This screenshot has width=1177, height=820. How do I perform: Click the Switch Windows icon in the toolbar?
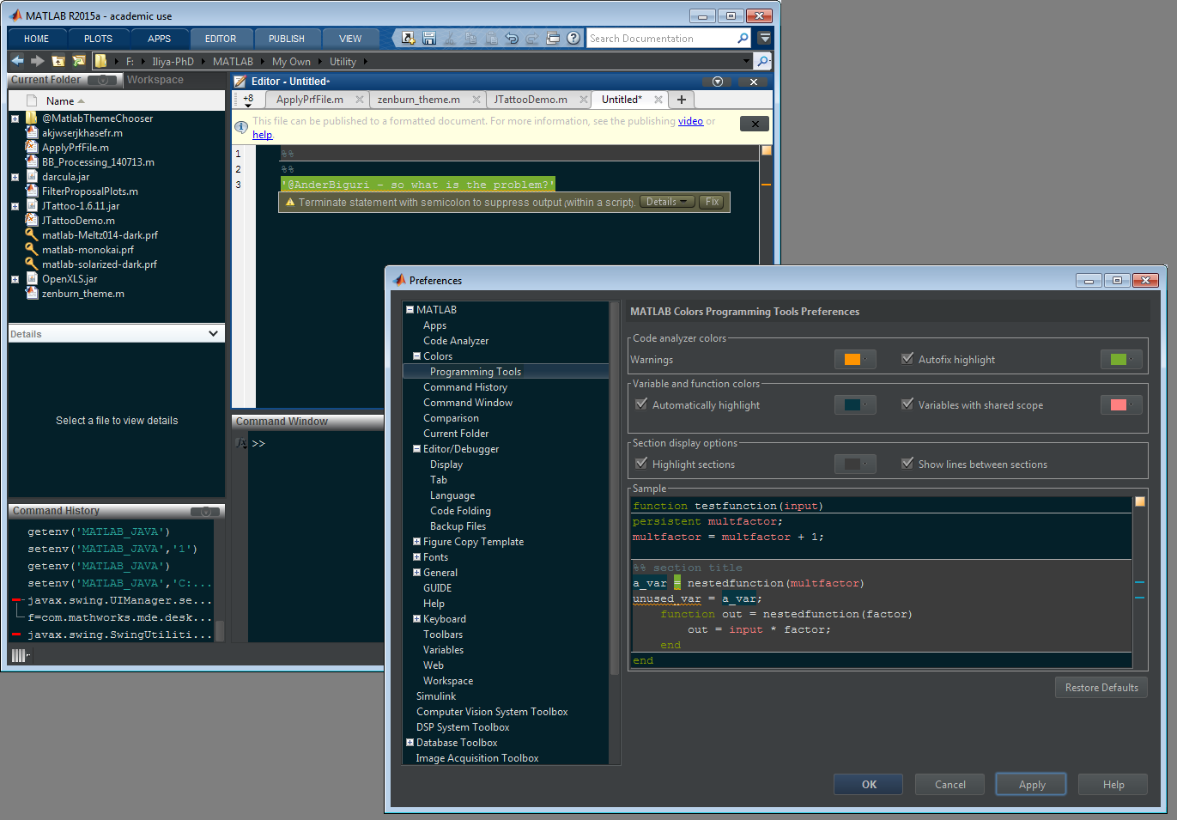[x=553, y=39]
